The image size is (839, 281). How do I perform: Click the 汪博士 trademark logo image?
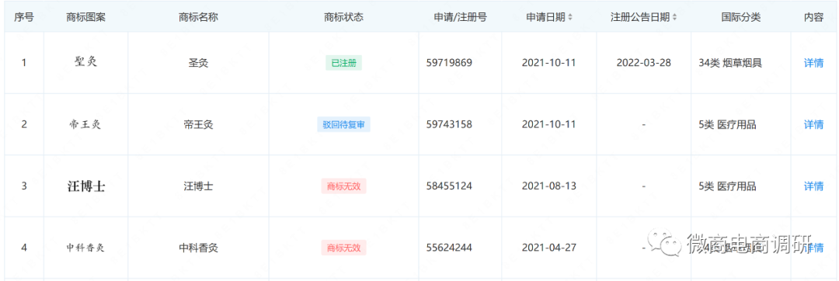click(x=85, y=186)
